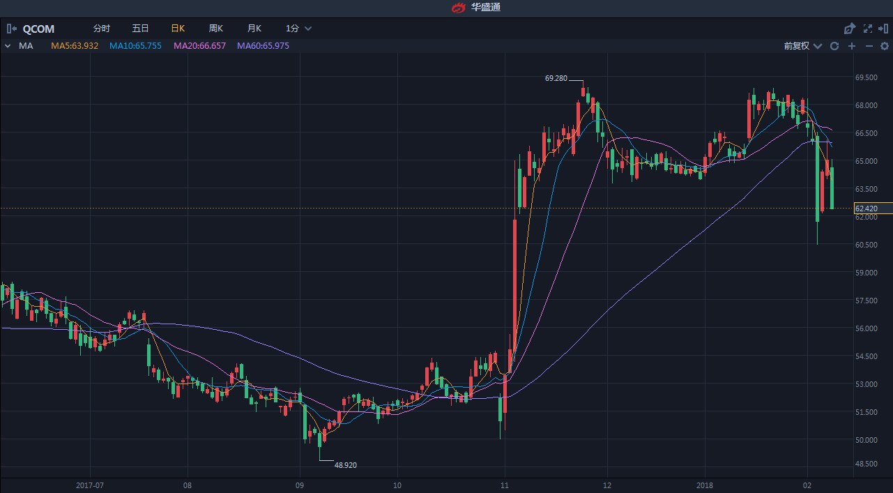The image size is (893, 493).
Task: Collapse the left panel next to QCOM
Action: (x=10, y=29)
